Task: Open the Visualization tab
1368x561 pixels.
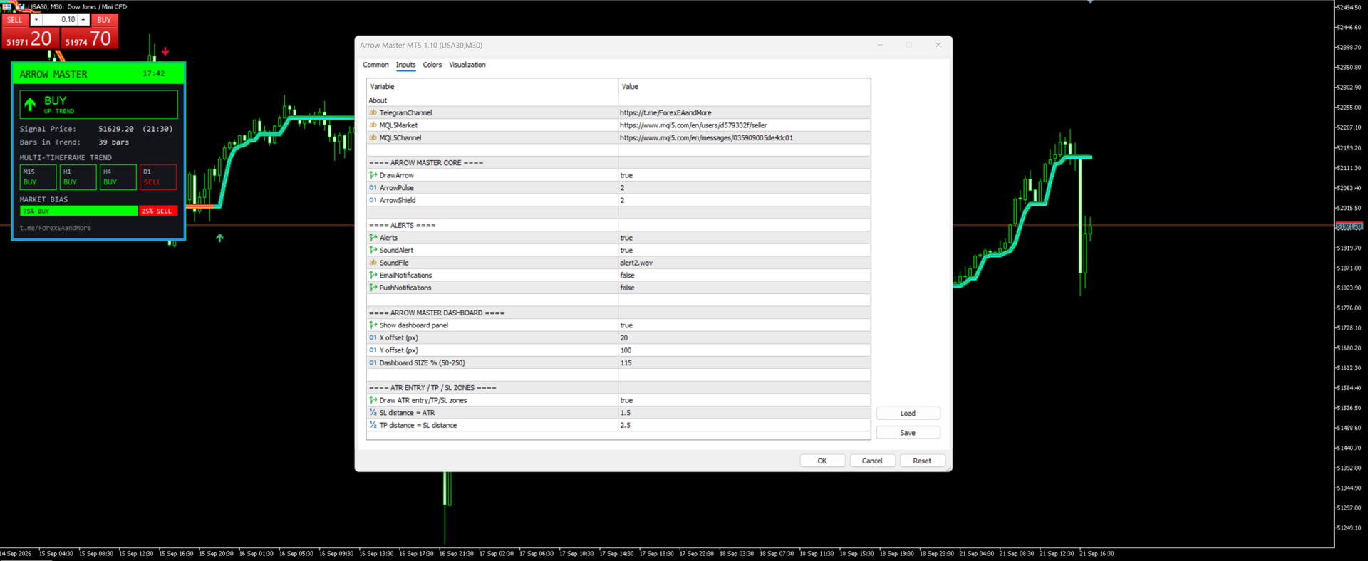Action: click(x=467, y=65)
